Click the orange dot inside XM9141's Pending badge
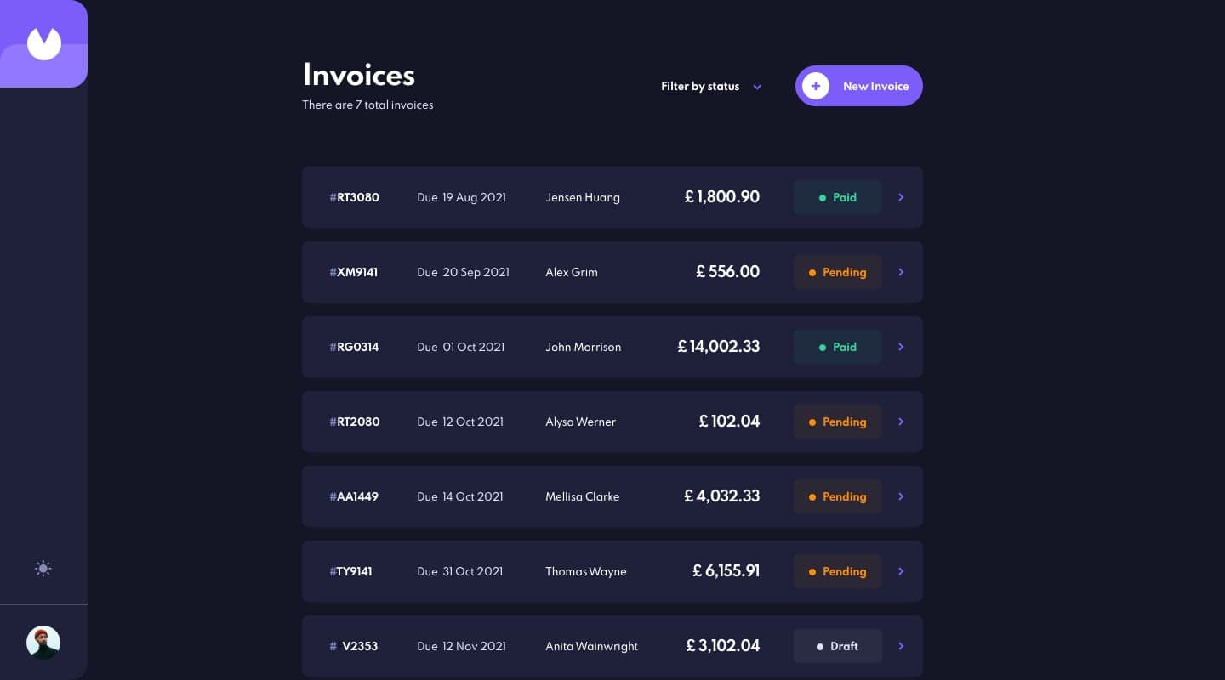This screenshot has height=680, width=1225. [x=813, y=272]
